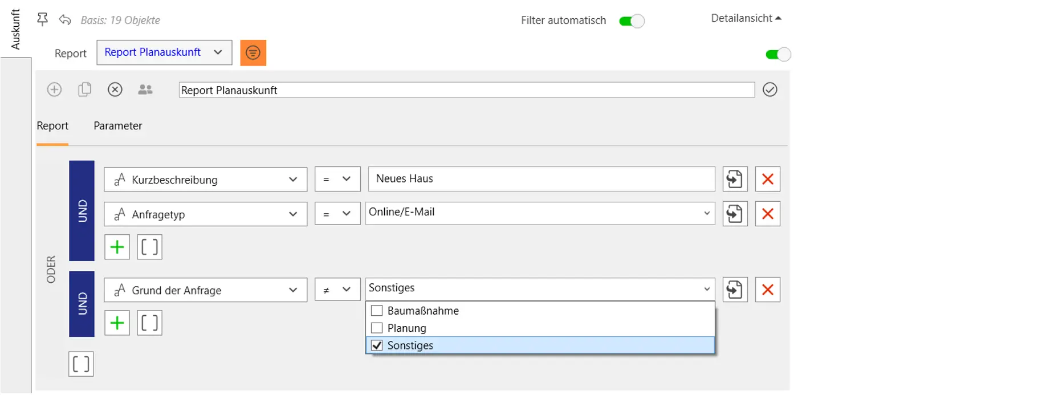Check the Baumaßnahme checkbox
This screenshot has height=395, width=1038.
pos(377,311)
